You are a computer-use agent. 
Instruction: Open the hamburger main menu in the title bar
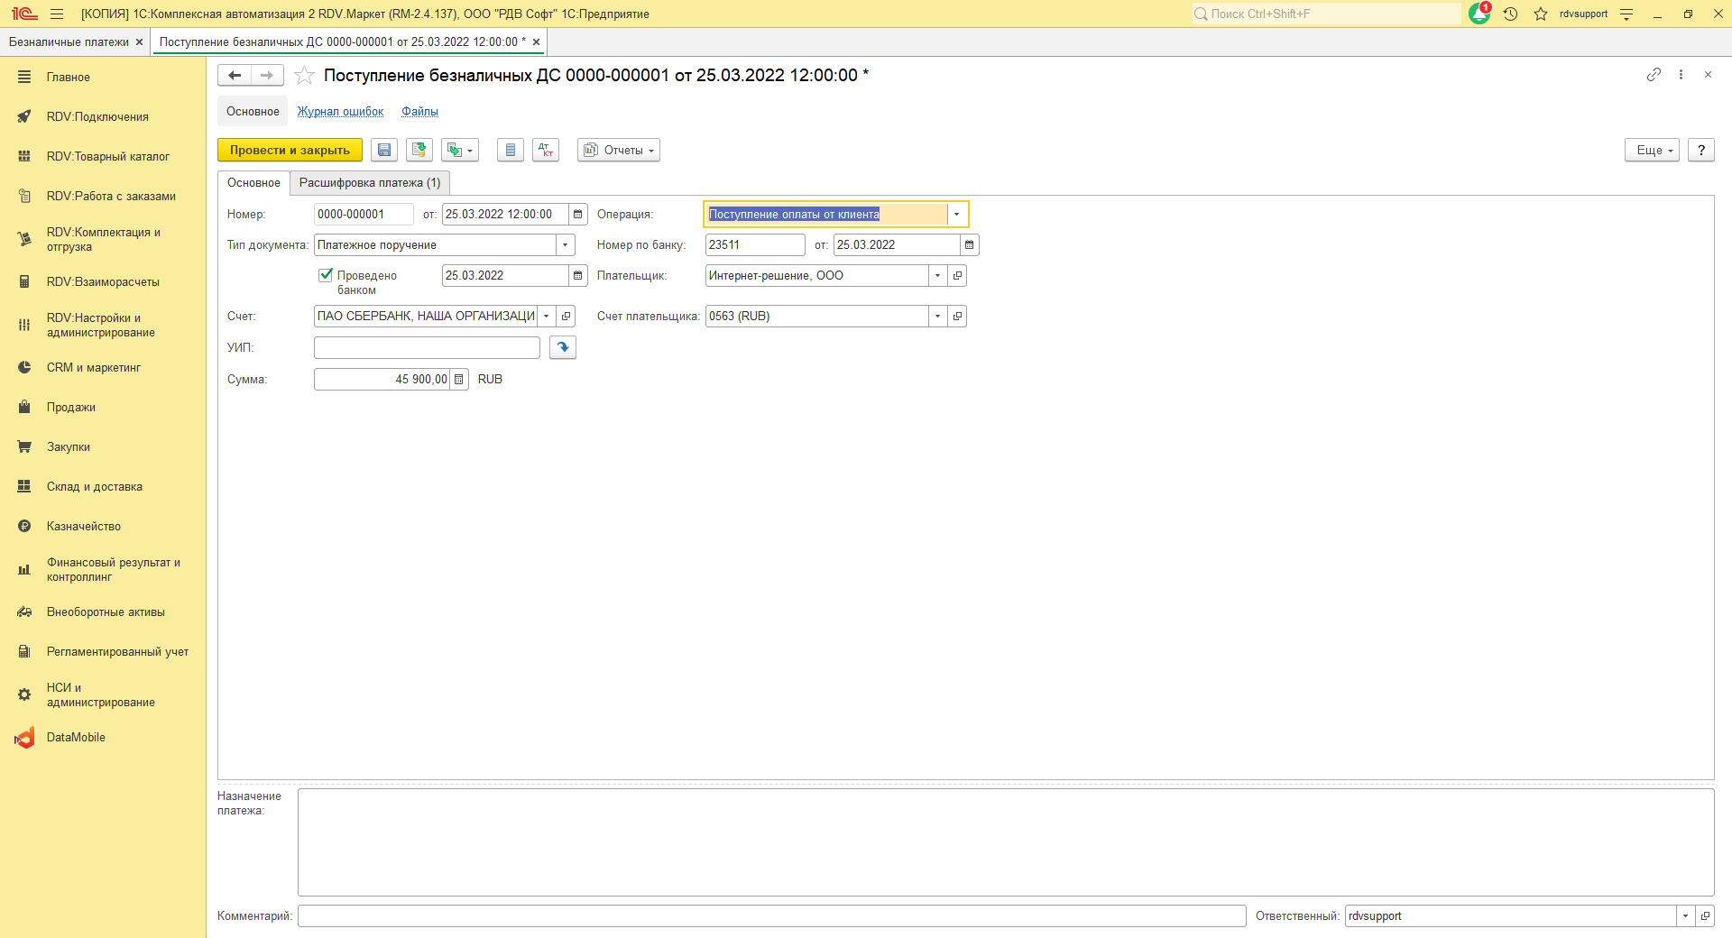[x=57, y=14]
